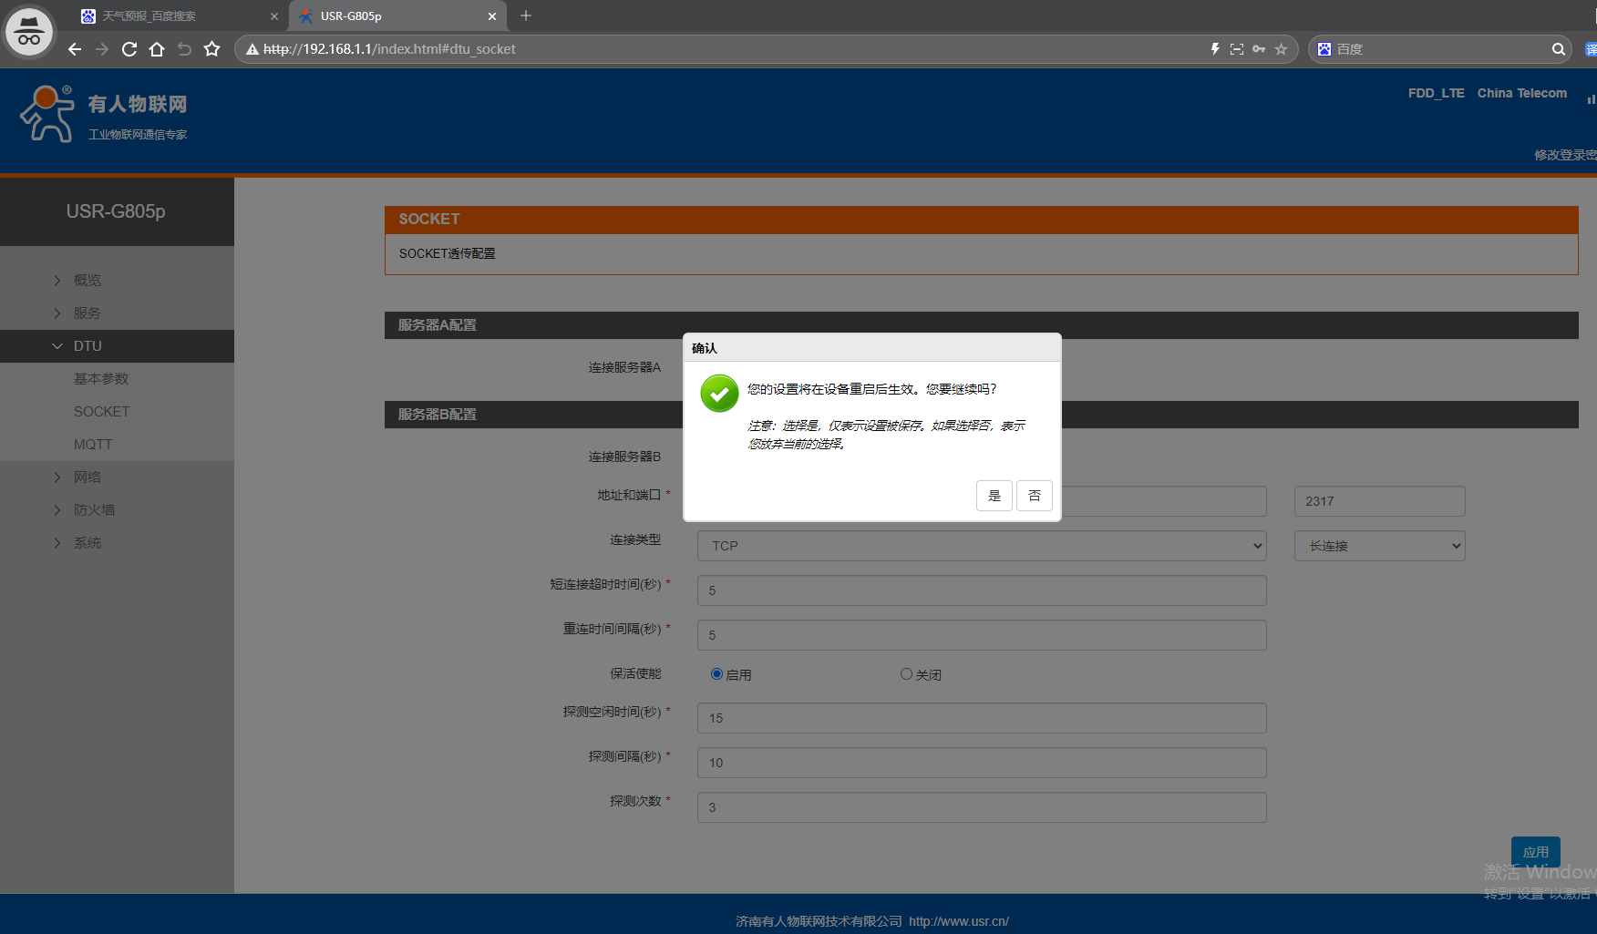Click the lightning bolt icon in address bar
This screenshot has width=1597, height=934.
[x=1214, y=49]
